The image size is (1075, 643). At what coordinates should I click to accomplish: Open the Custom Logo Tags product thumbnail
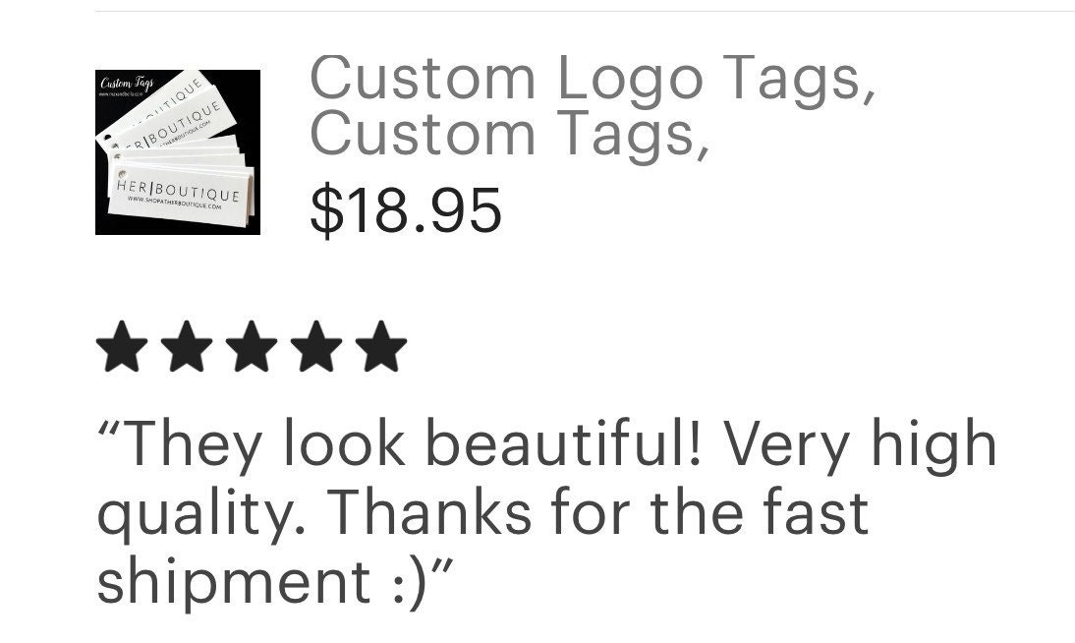(178, 152)
